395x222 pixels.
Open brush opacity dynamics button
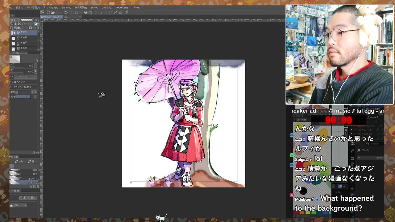click(x=35, y=71)
